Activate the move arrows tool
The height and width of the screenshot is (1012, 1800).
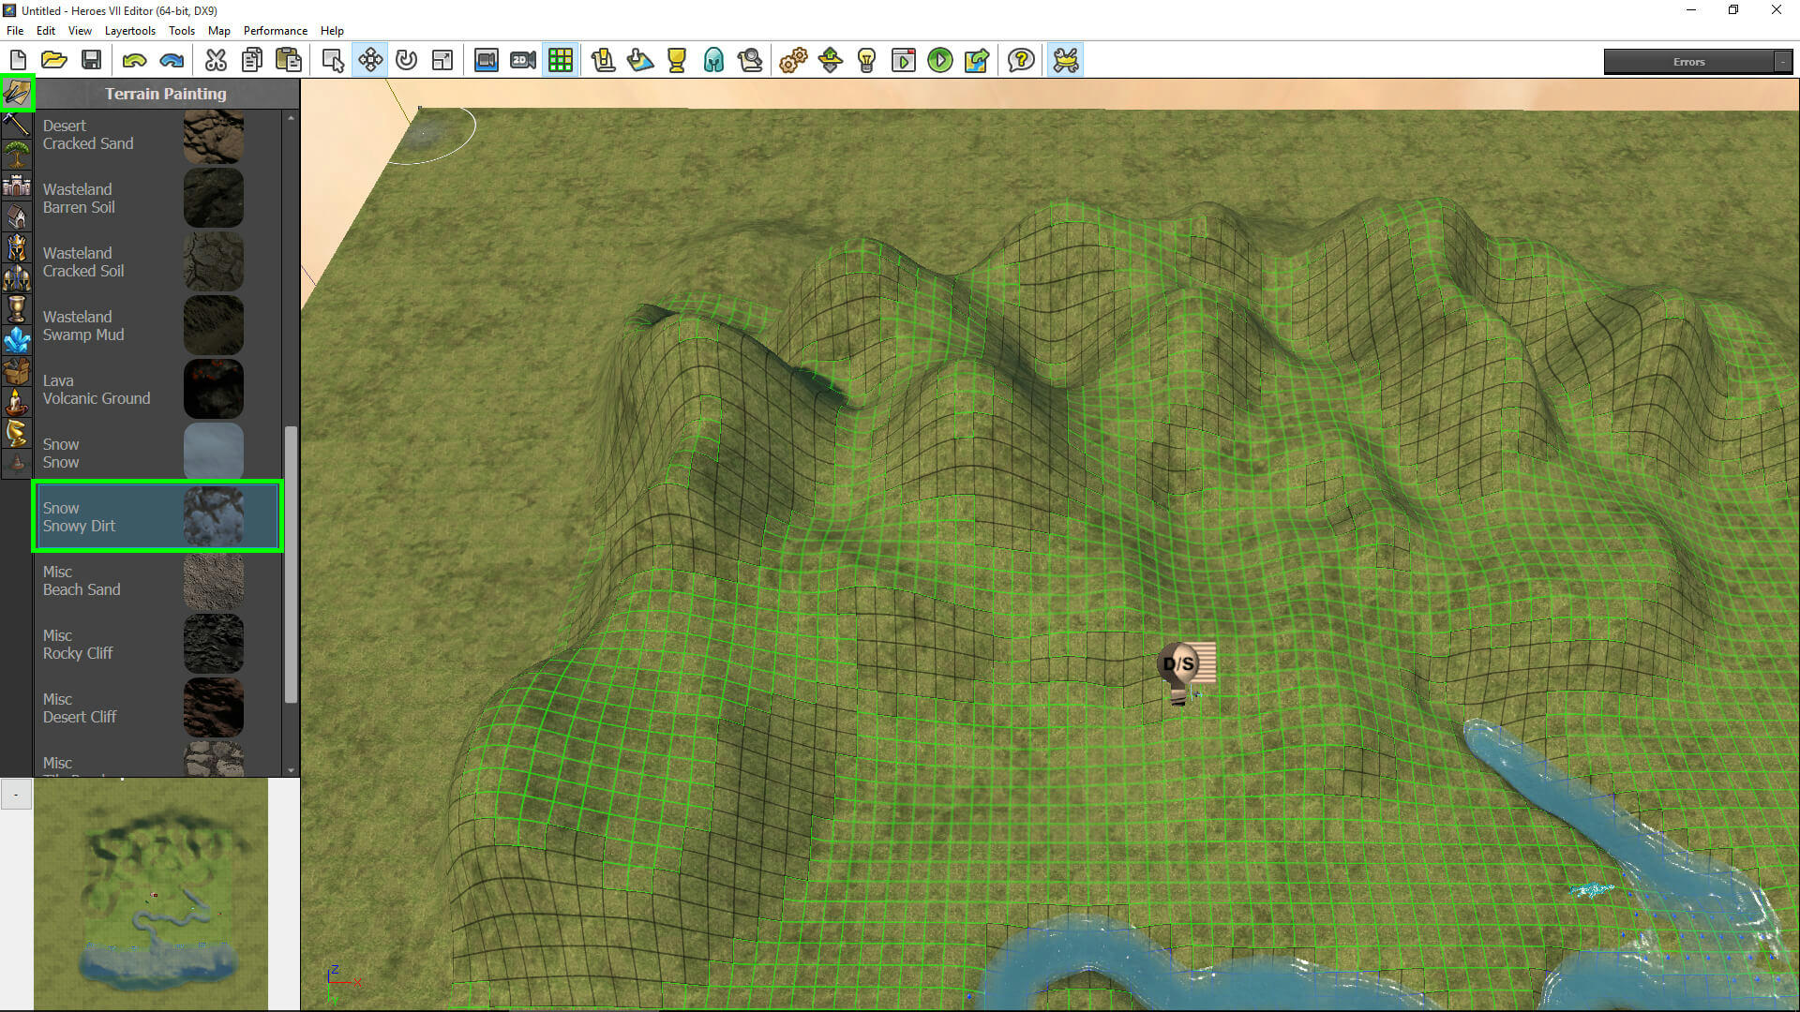pyautogui.click(x=370, y=61)
